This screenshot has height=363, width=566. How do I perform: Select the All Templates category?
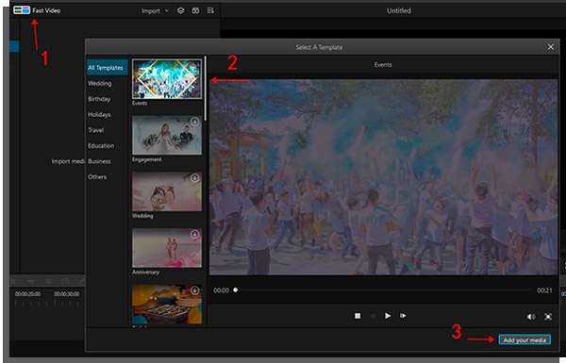point(108,68)
